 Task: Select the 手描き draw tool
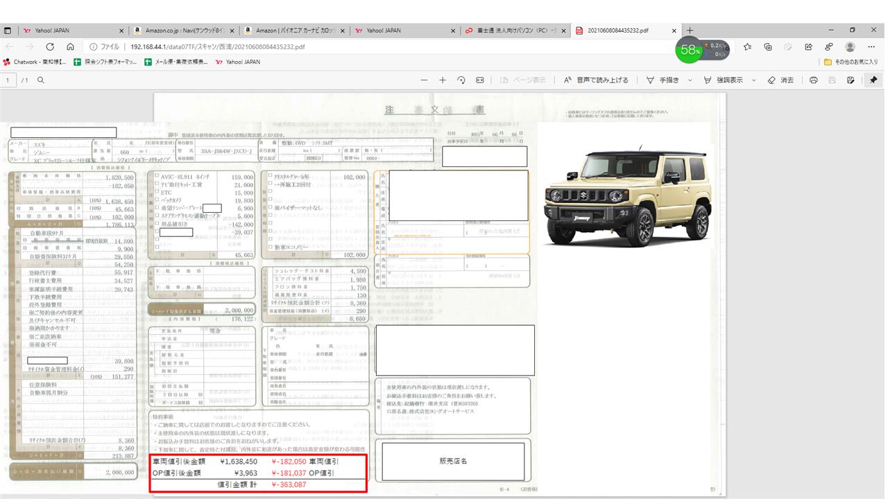663,80
